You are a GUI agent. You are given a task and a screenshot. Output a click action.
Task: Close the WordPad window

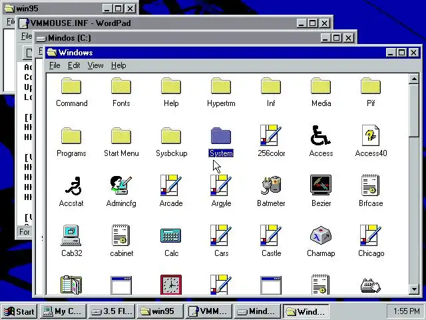pos(324,23)
